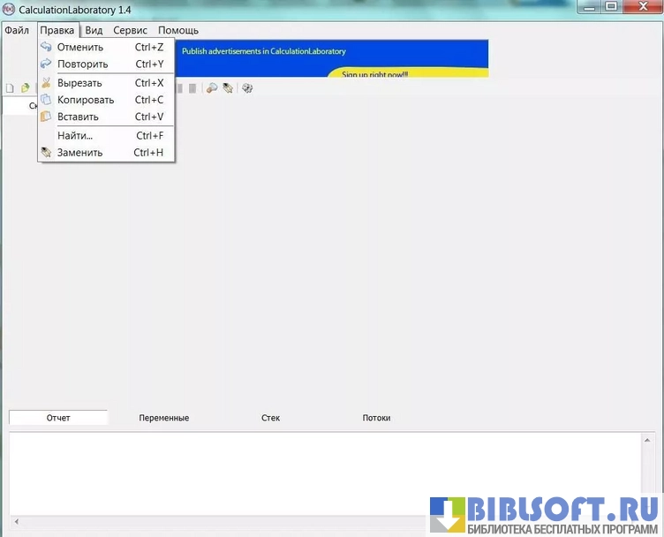Open the Сервис menu
Screen dimensions: 664x537
[130, 30]
